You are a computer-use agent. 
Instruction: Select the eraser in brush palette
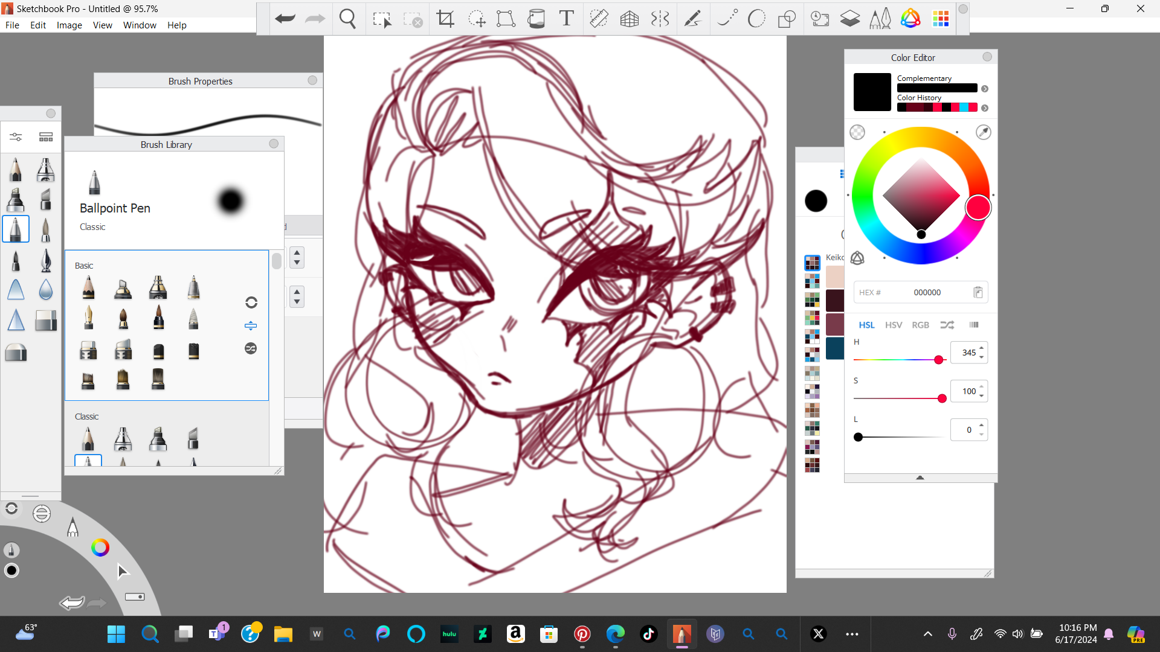46,321
